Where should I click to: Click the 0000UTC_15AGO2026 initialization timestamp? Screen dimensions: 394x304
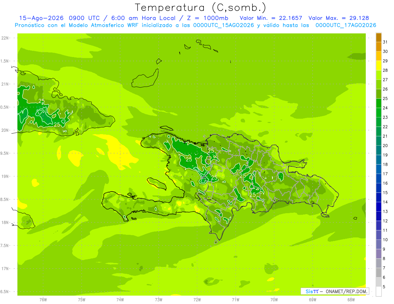[x=223, y=25]
